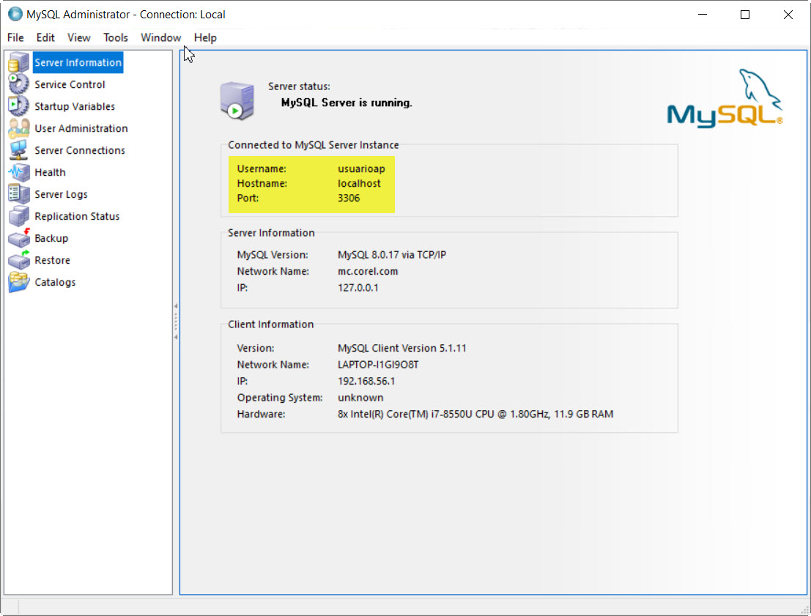Viewport: 811px width, 616px height.
Task: Open the Edit menu
Action: tap(45, 38)
